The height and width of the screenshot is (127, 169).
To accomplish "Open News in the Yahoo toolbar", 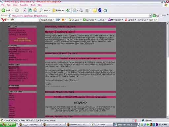I will point(142,20).
